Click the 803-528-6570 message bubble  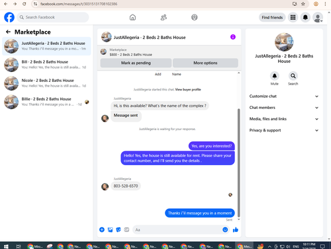126,186
